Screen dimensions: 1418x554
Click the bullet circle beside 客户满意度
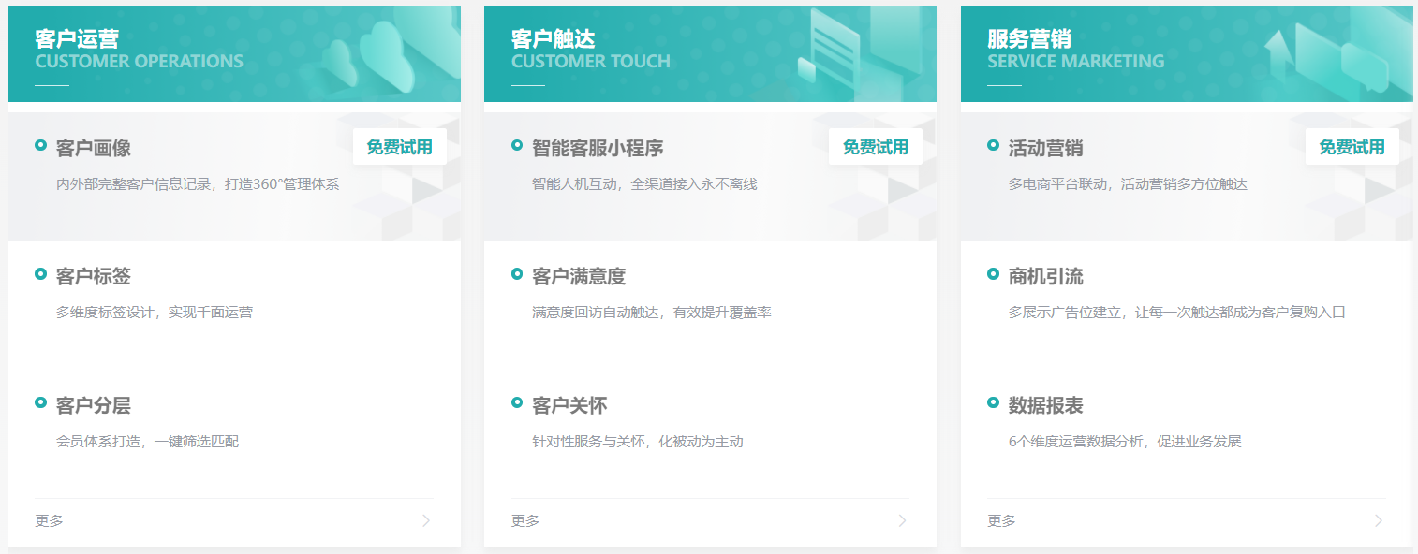coord(517,273)
